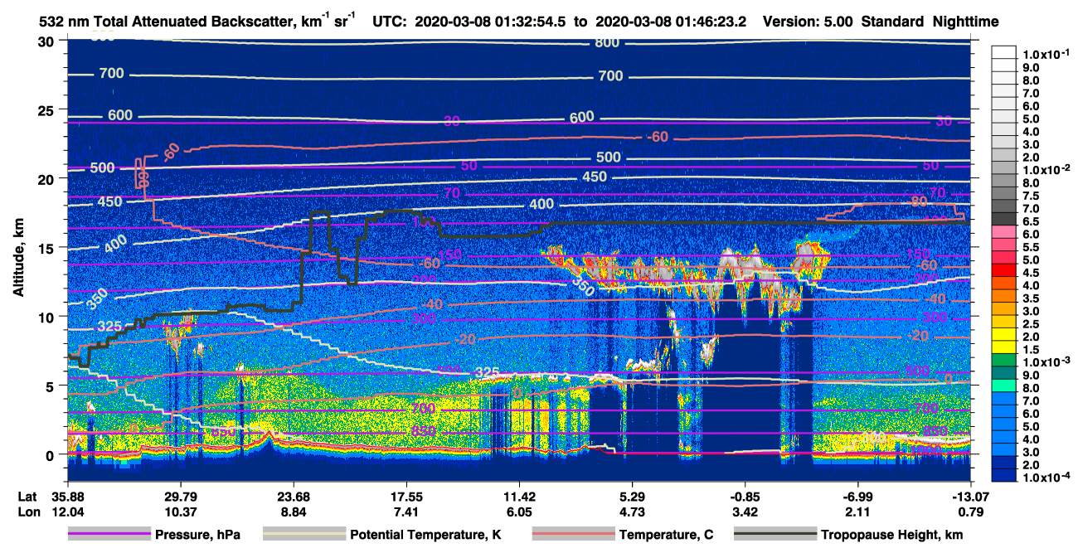Viewport: 1078px width, 553px height.
Task: Click the 'Lon' row label below the plot
Action: tap(28, 512)
